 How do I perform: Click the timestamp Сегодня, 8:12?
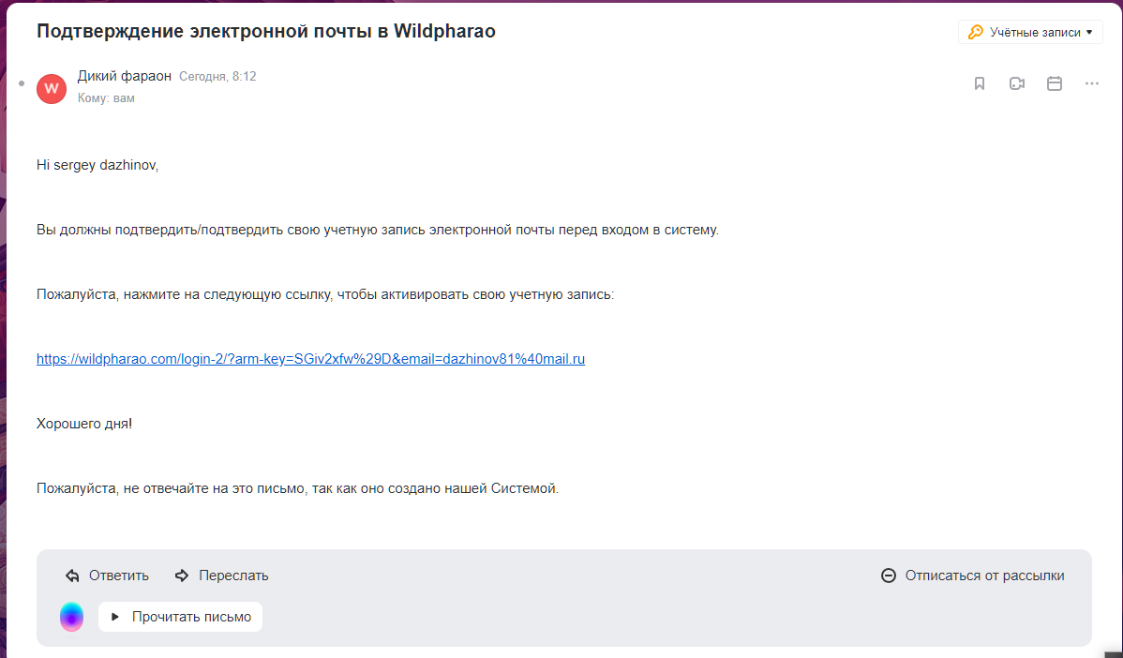[217, 76]
